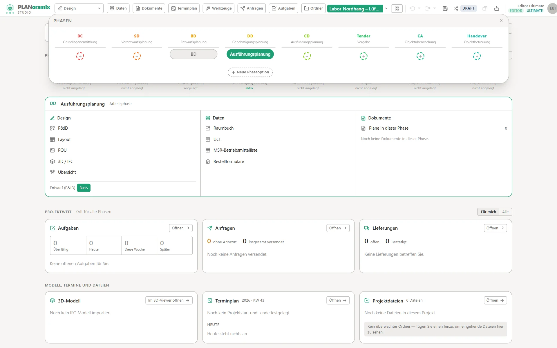The image size is (557, 348).
Task: Click the redo arrow icon
Action: (x=427, y=8)
